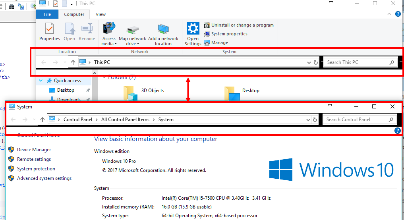Click Manage in the System group

tap(216, 42)
